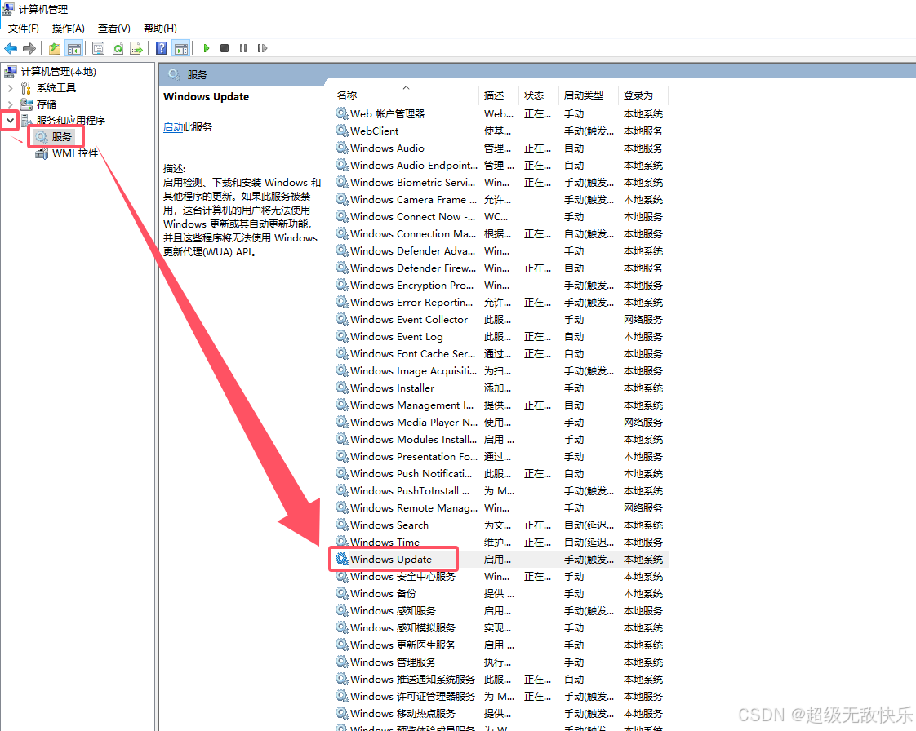Open the 操作(A) menu
The image size is (916, 731).
click(69, 28)
